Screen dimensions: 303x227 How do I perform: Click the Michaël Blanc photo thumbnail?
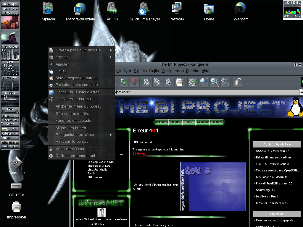tap(101, 213)
